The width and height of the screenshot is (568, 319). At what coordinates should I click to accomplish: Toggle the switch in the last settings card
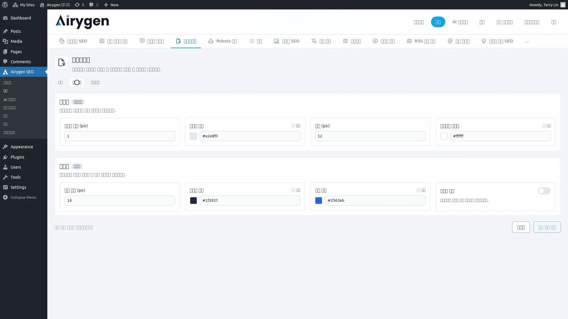click(x=544, y=191)
